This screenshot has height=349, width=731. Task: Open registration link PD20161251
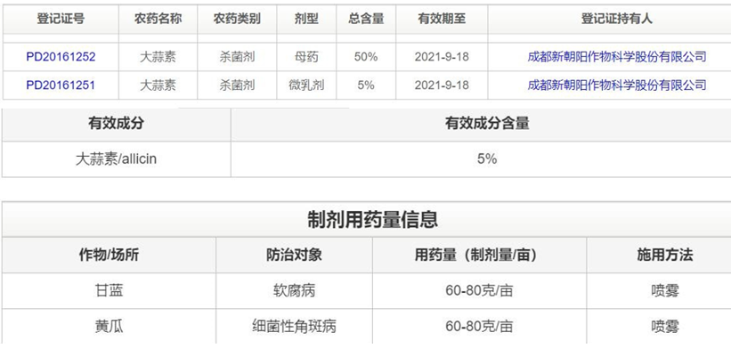(61, 85)
